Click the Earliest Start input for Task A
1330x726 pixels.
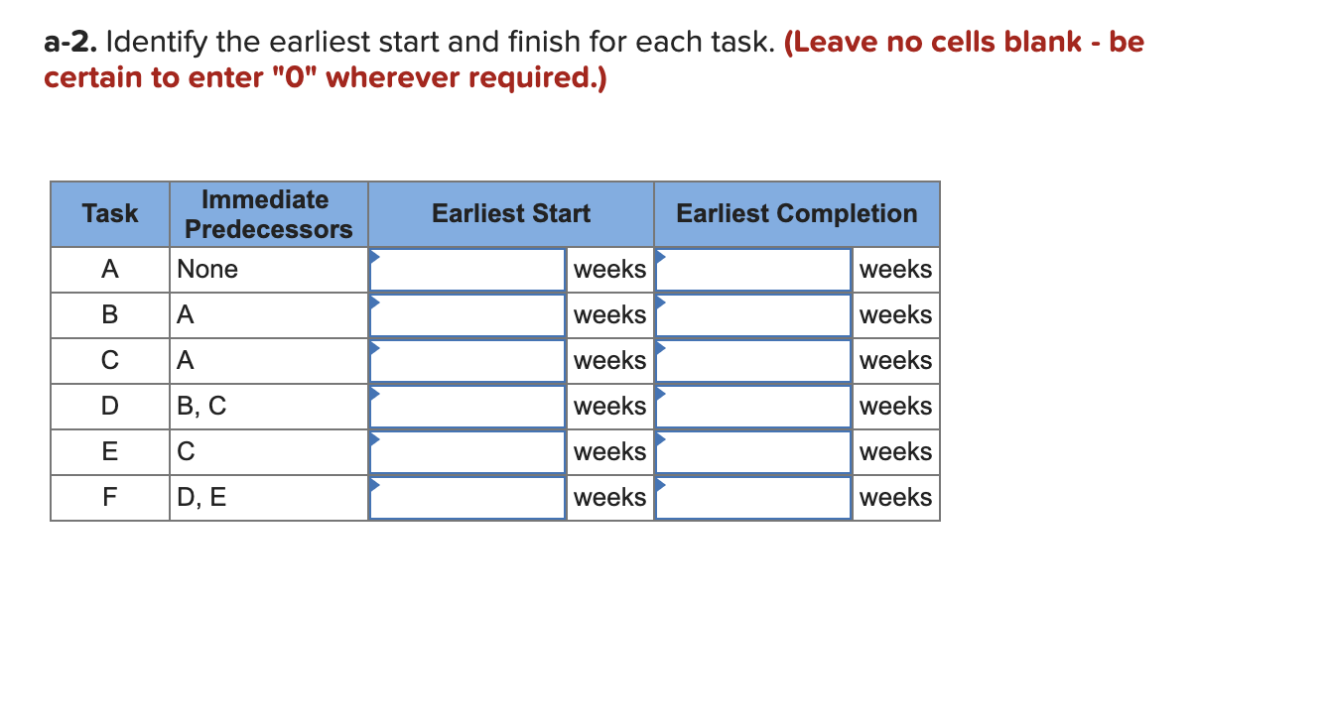pos(466,269)
